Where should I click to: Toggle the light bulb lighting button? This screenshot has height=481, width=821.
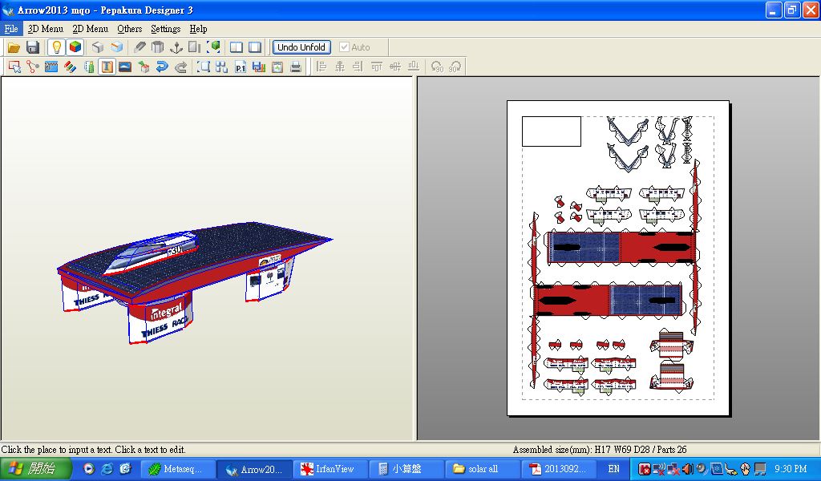click(56, 47)
